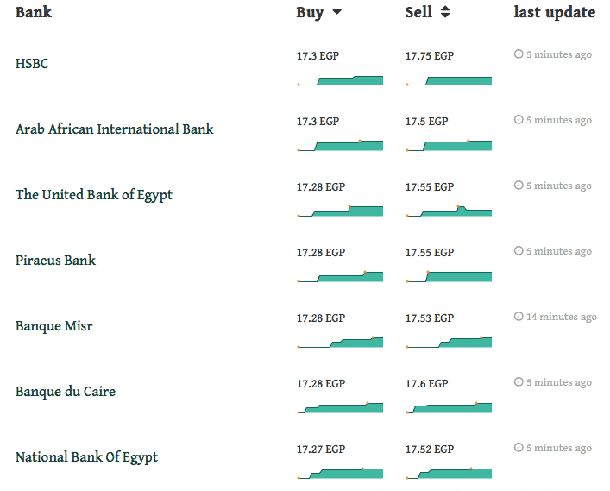This screenshot has width=610, height=491.
Task: Click clock icon beside HSBC update time
Action: point(519,54)
